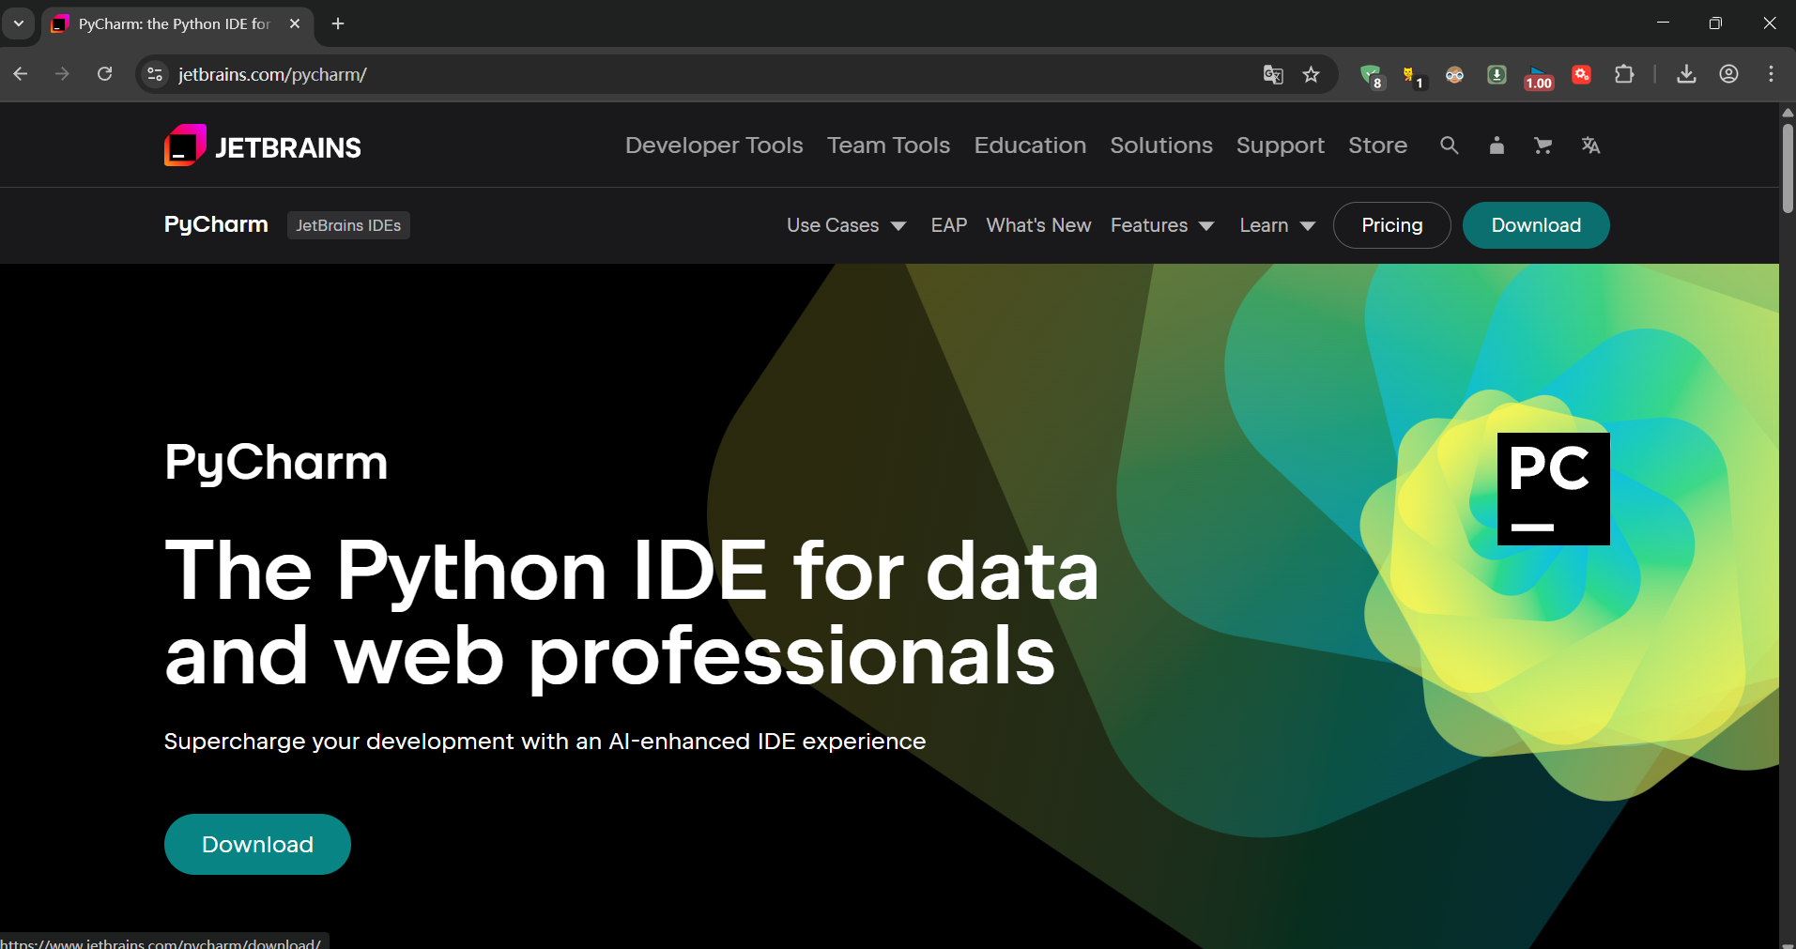
Task: Open the What's New link
Action: (1038, 225)
